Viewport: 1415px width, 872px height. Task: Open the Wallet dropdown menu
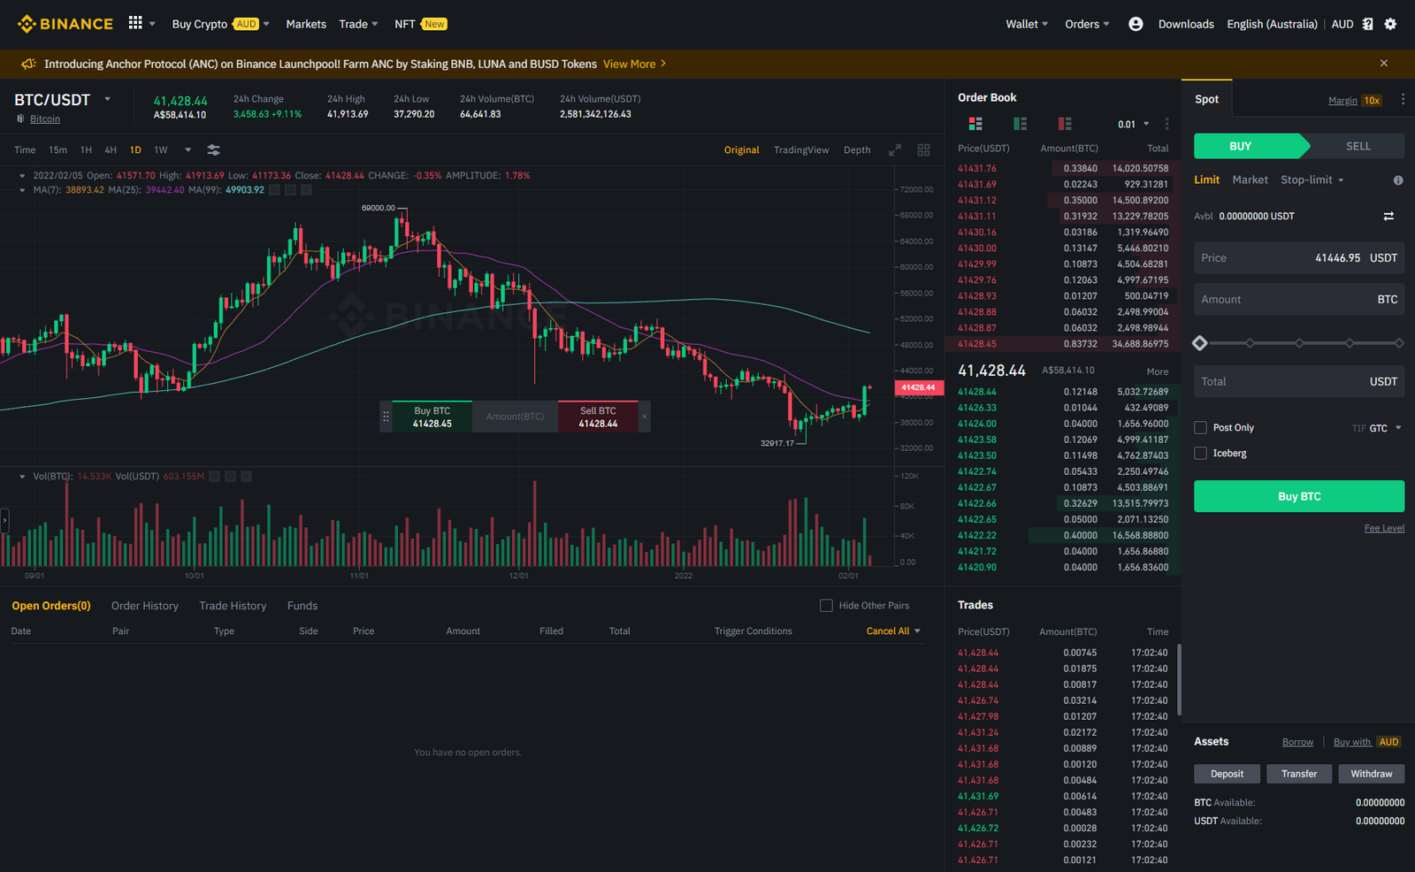pyautogui.click(x=1027, y=24)
